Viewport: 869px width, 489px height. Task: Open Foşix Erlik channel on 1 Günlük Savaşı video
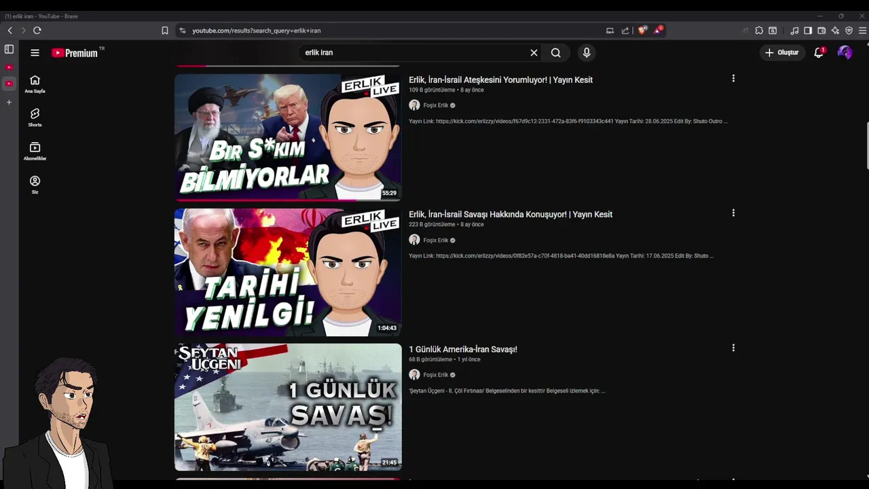point(436,375)
